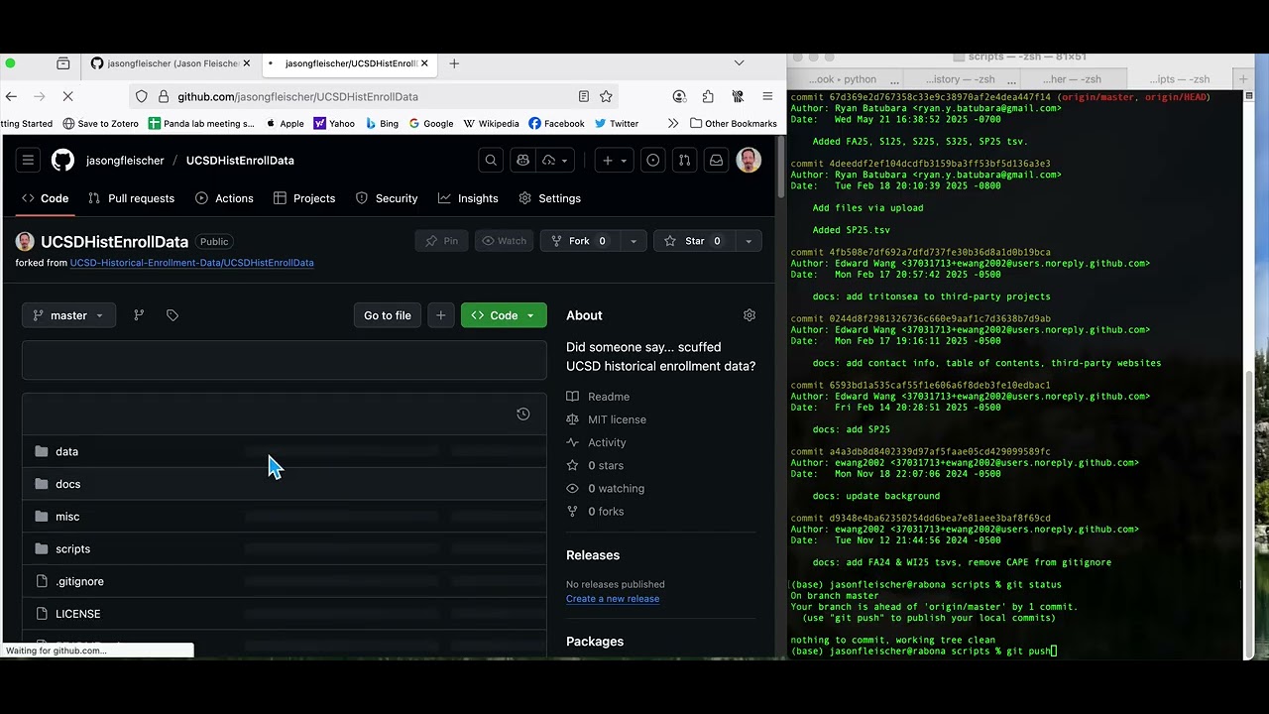Screen dimensions: 1269x714
Task: Star the repository
Action: coord(694,241)
